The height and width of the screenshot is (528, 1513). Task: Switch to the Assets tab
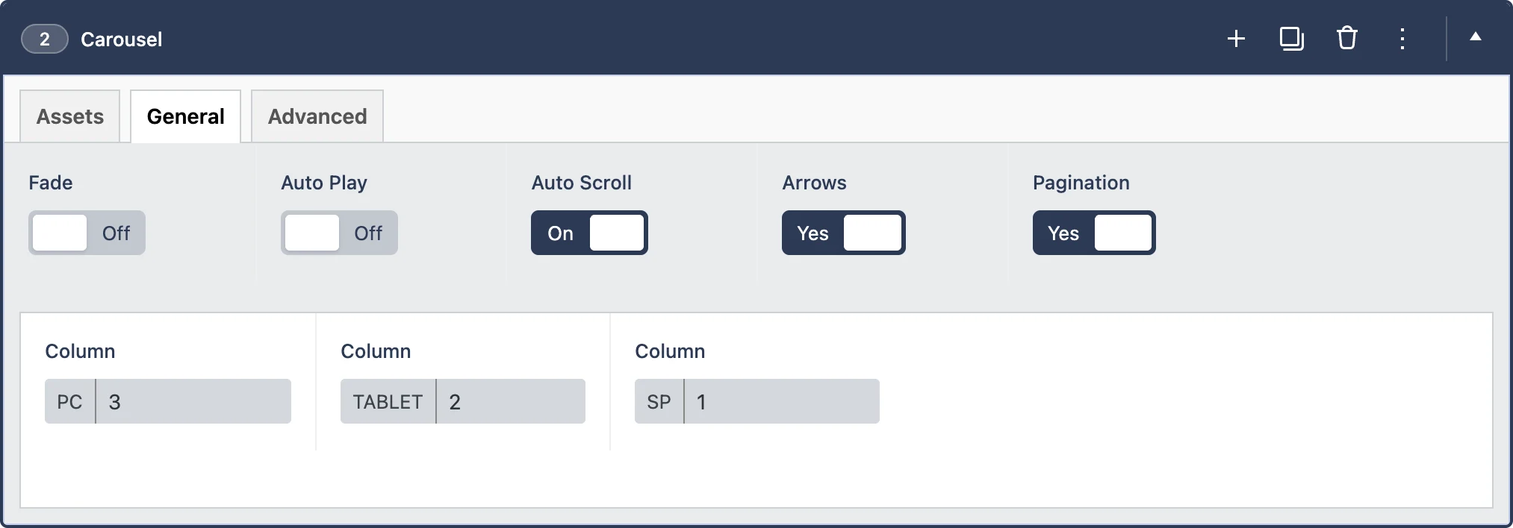(70, 116)
